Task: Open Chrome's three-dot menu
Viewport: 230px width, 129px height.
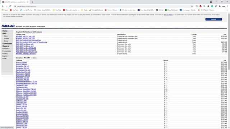Action: [x=227, y=6]
